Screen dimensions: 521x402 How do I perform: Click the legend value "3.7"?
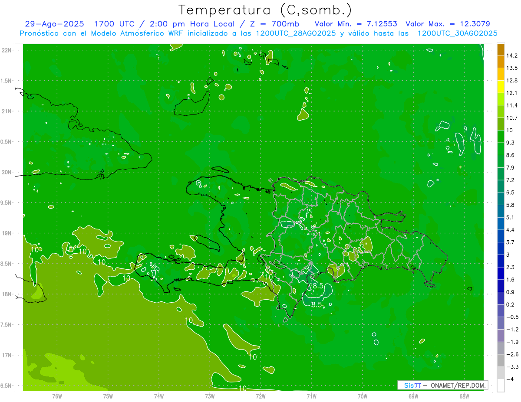[x=510, y=242]
